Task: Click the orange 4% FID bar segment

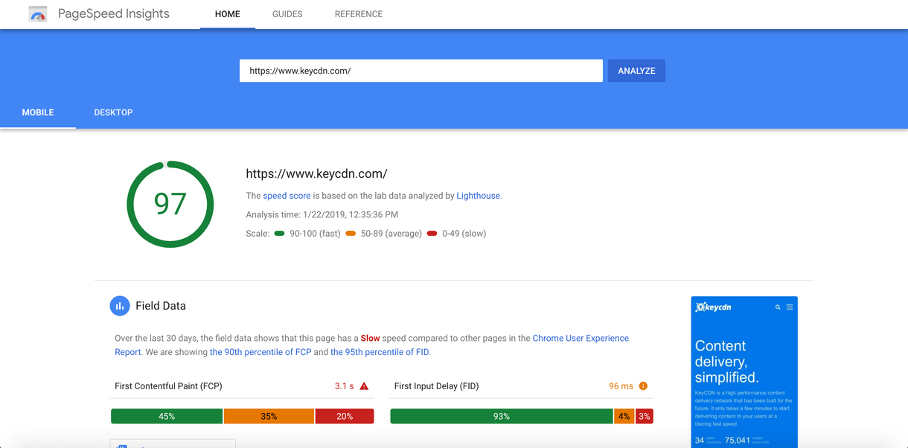Action: [624, 416]
